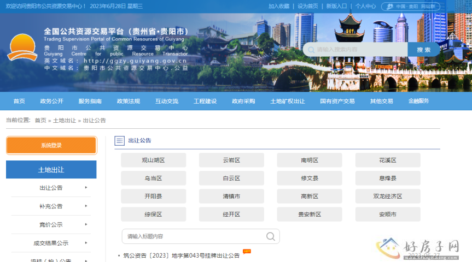Click the sun logo of the trading center
The height and width of the screenshot is (262, 472).
(22, 47)
